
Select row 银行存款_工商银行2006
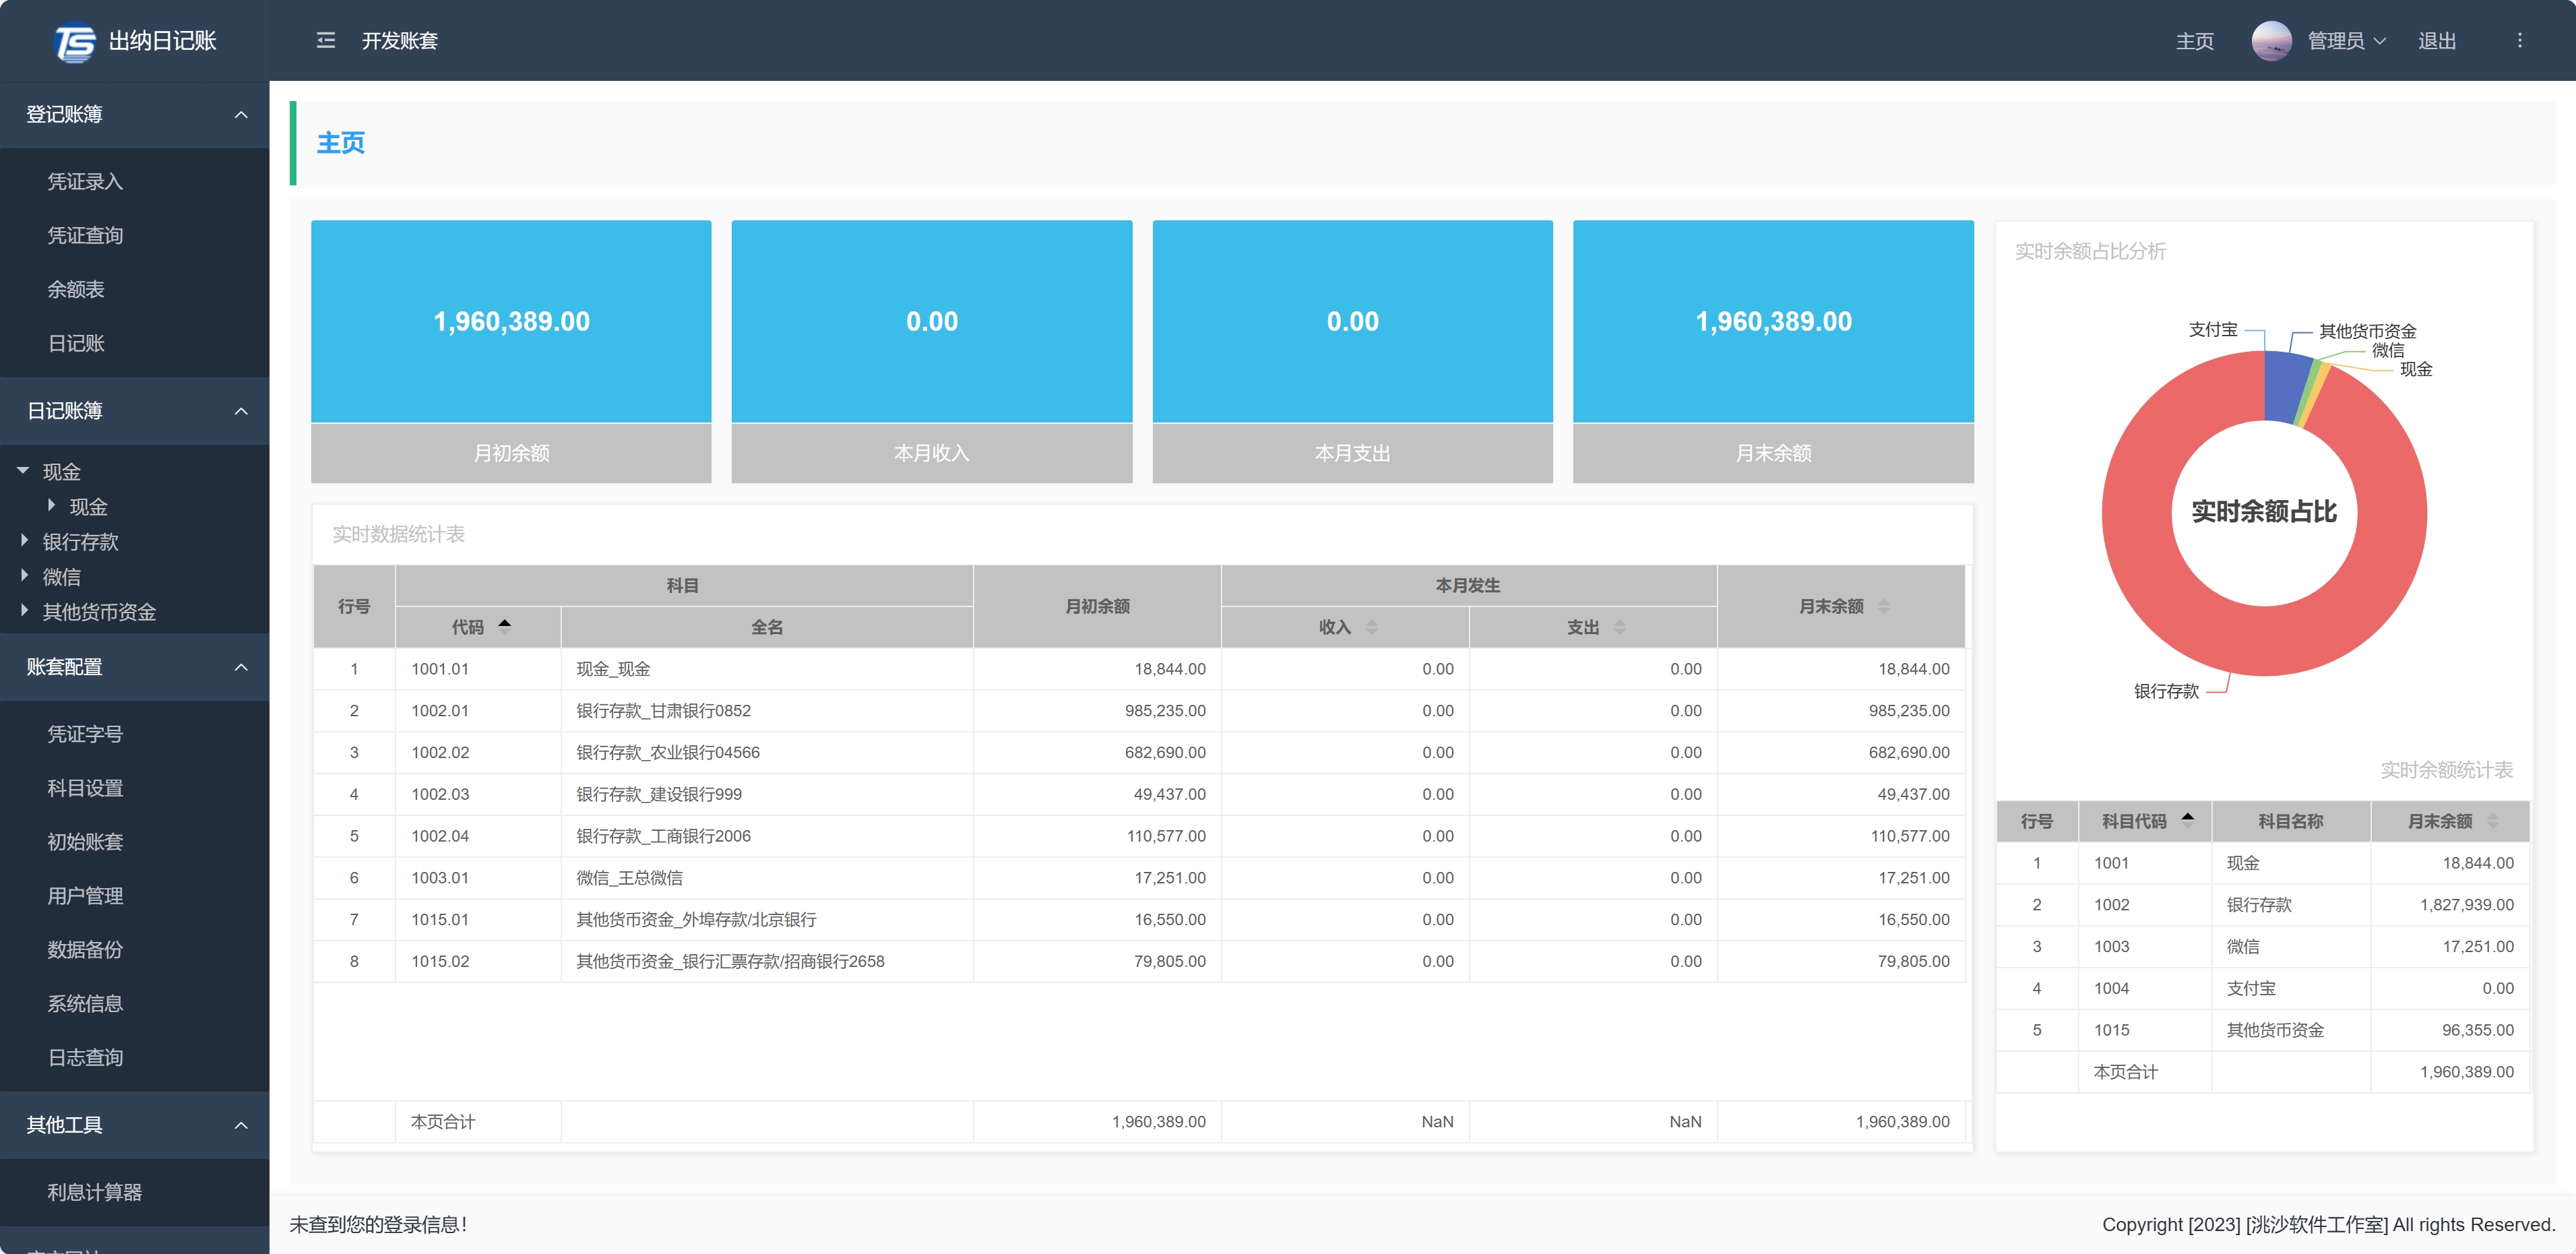click(x=1139, y=836)
